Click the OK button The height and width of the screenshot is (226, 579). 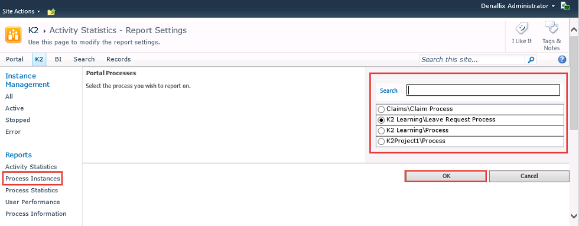click(x=446, y=176)
